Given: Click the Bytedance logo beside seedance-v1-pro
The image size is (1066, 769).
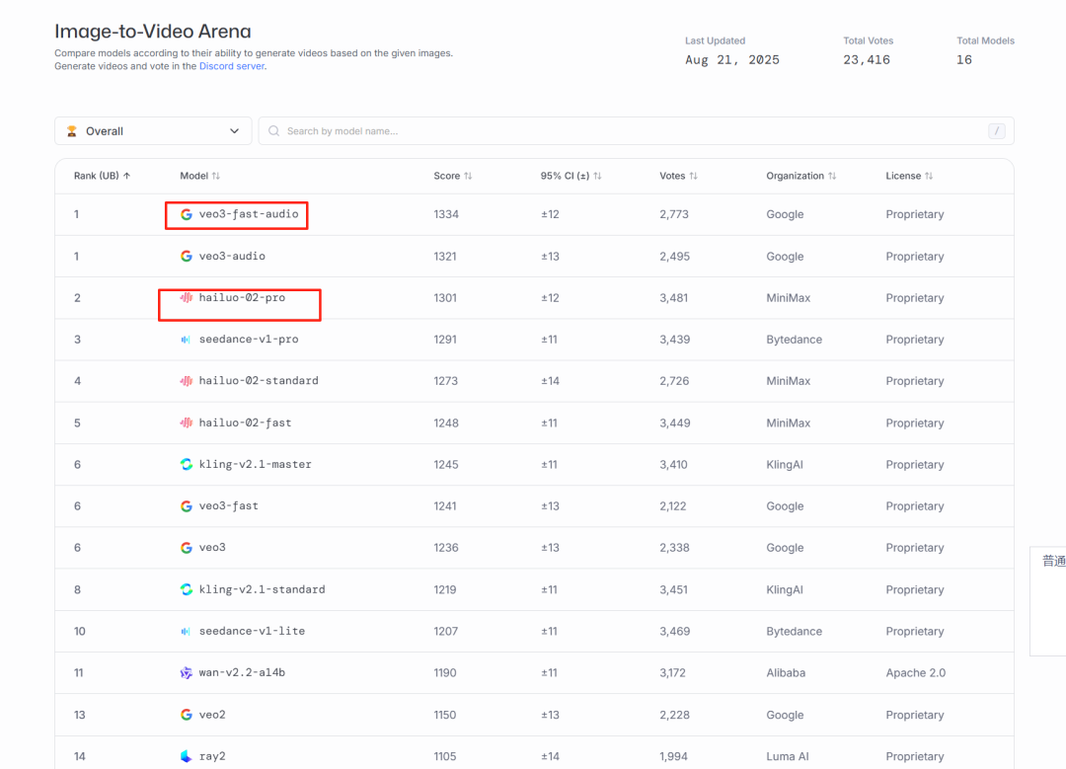Looking at the screenshot, I should pos(186,340).
